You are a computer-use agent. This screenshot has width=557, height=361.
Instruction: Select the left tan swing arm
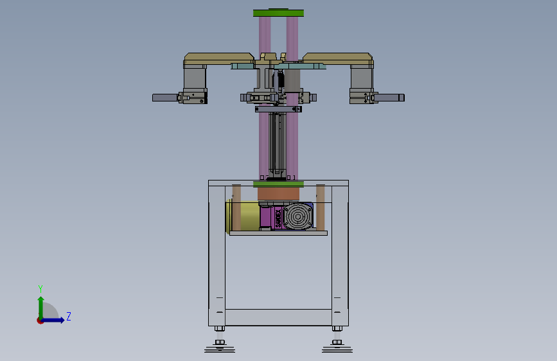coord(219,58)
